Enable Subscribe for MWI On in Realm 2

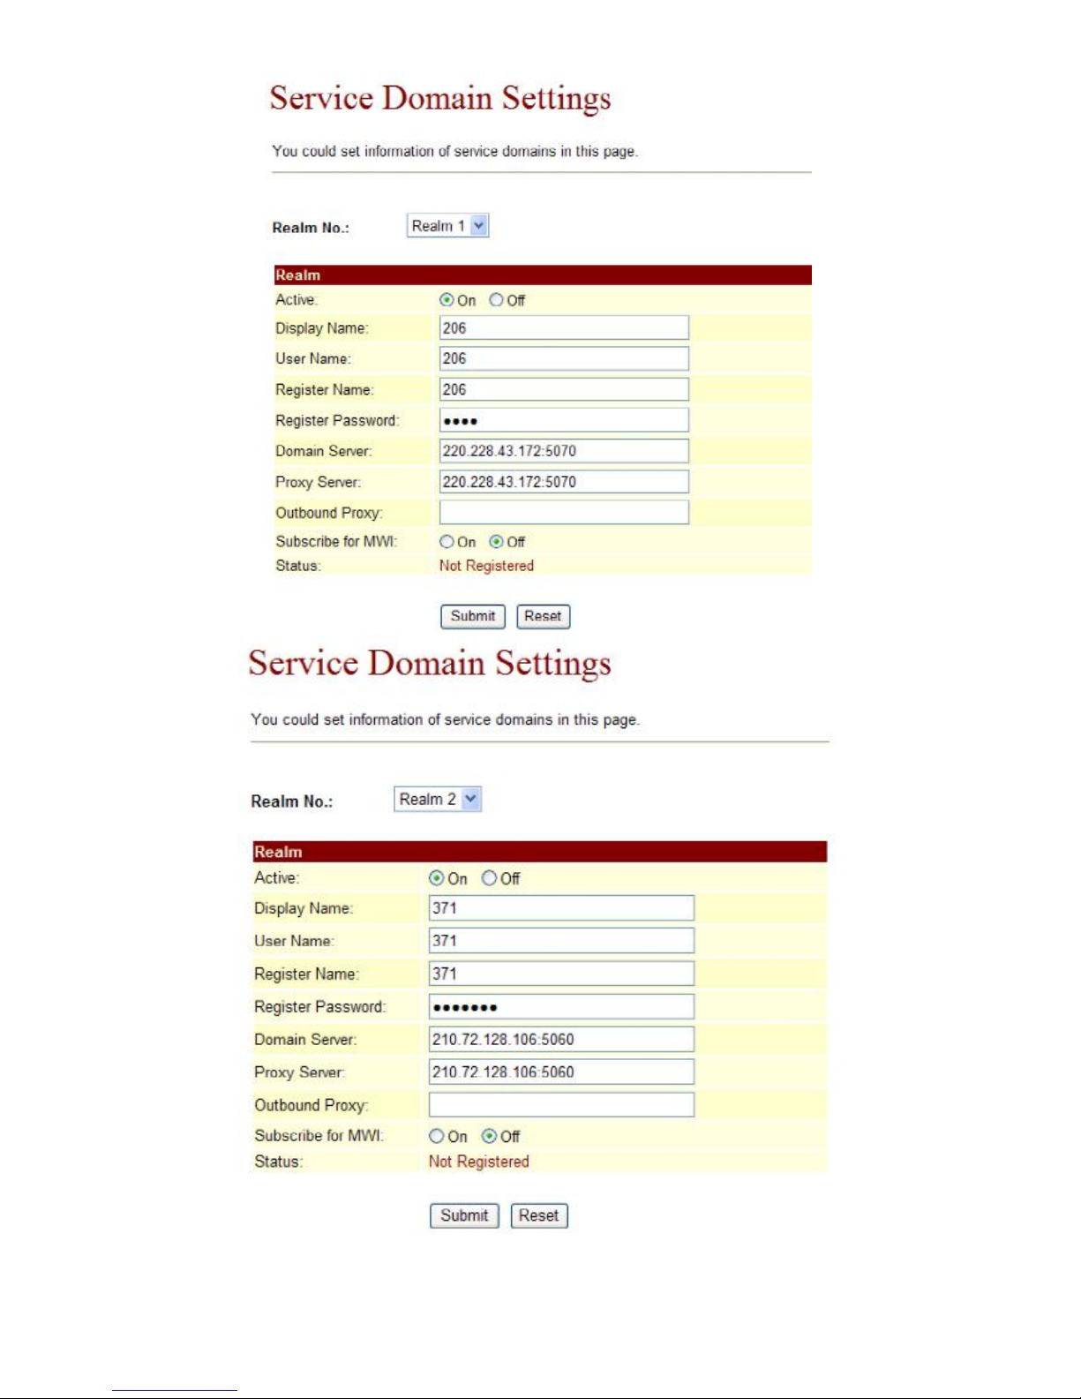(x=436, y=1136)
